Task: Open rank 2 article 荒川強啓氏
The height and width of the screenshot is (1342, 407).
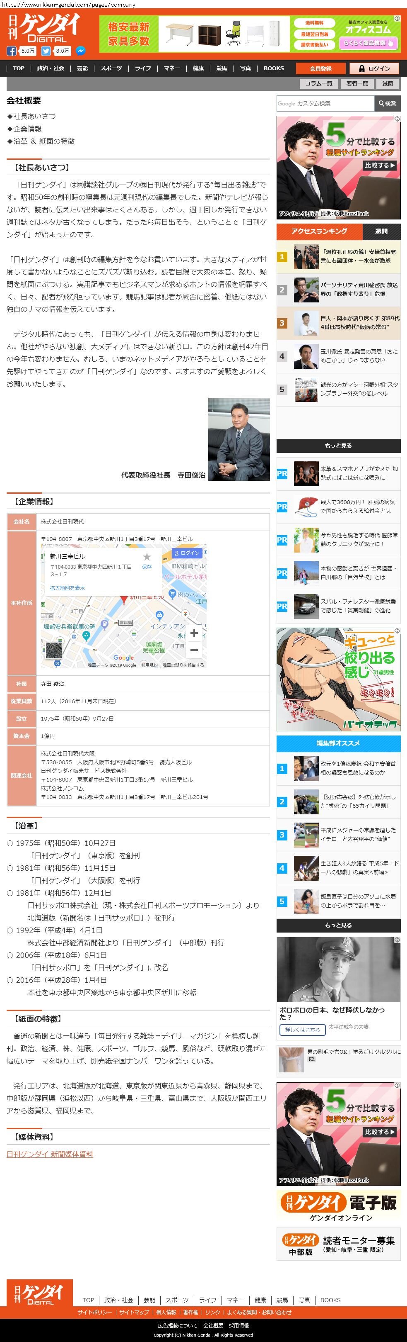Action: tap(338, 290)
